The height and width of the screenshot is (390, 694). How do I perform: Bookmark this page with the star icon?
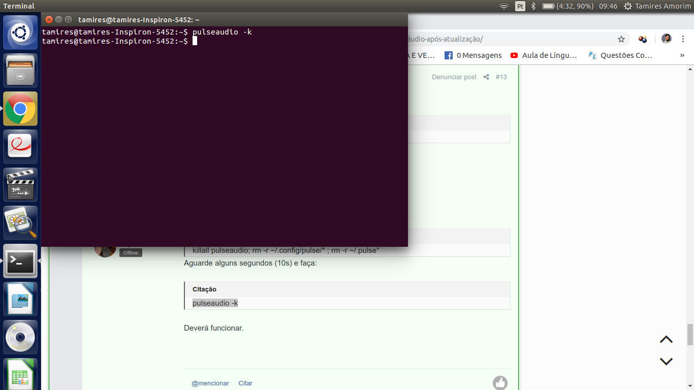621,39
